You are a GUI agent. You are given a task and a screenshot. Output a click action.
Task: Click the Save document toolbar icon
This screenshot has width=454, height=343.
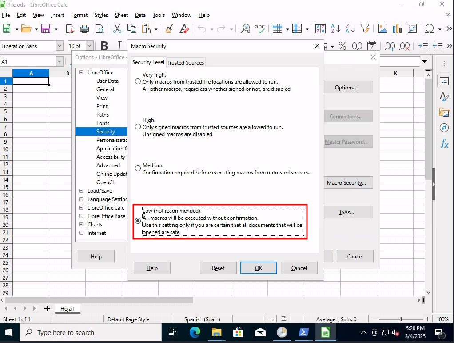pyautogui.click(x=46, y=29)
